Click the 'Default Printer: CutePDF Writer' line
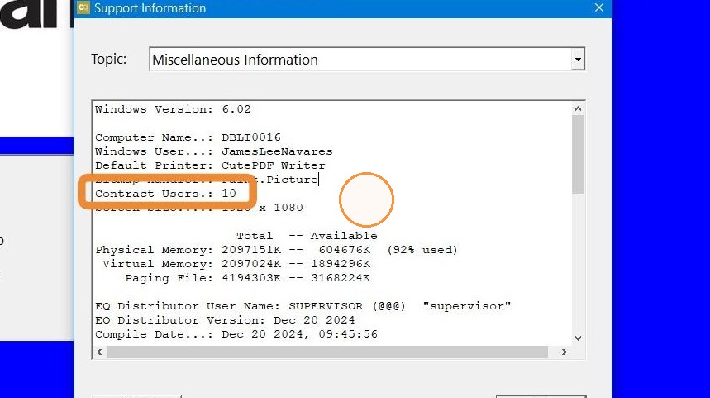Viewport: 710px width, 398px height. pos(210,165)
